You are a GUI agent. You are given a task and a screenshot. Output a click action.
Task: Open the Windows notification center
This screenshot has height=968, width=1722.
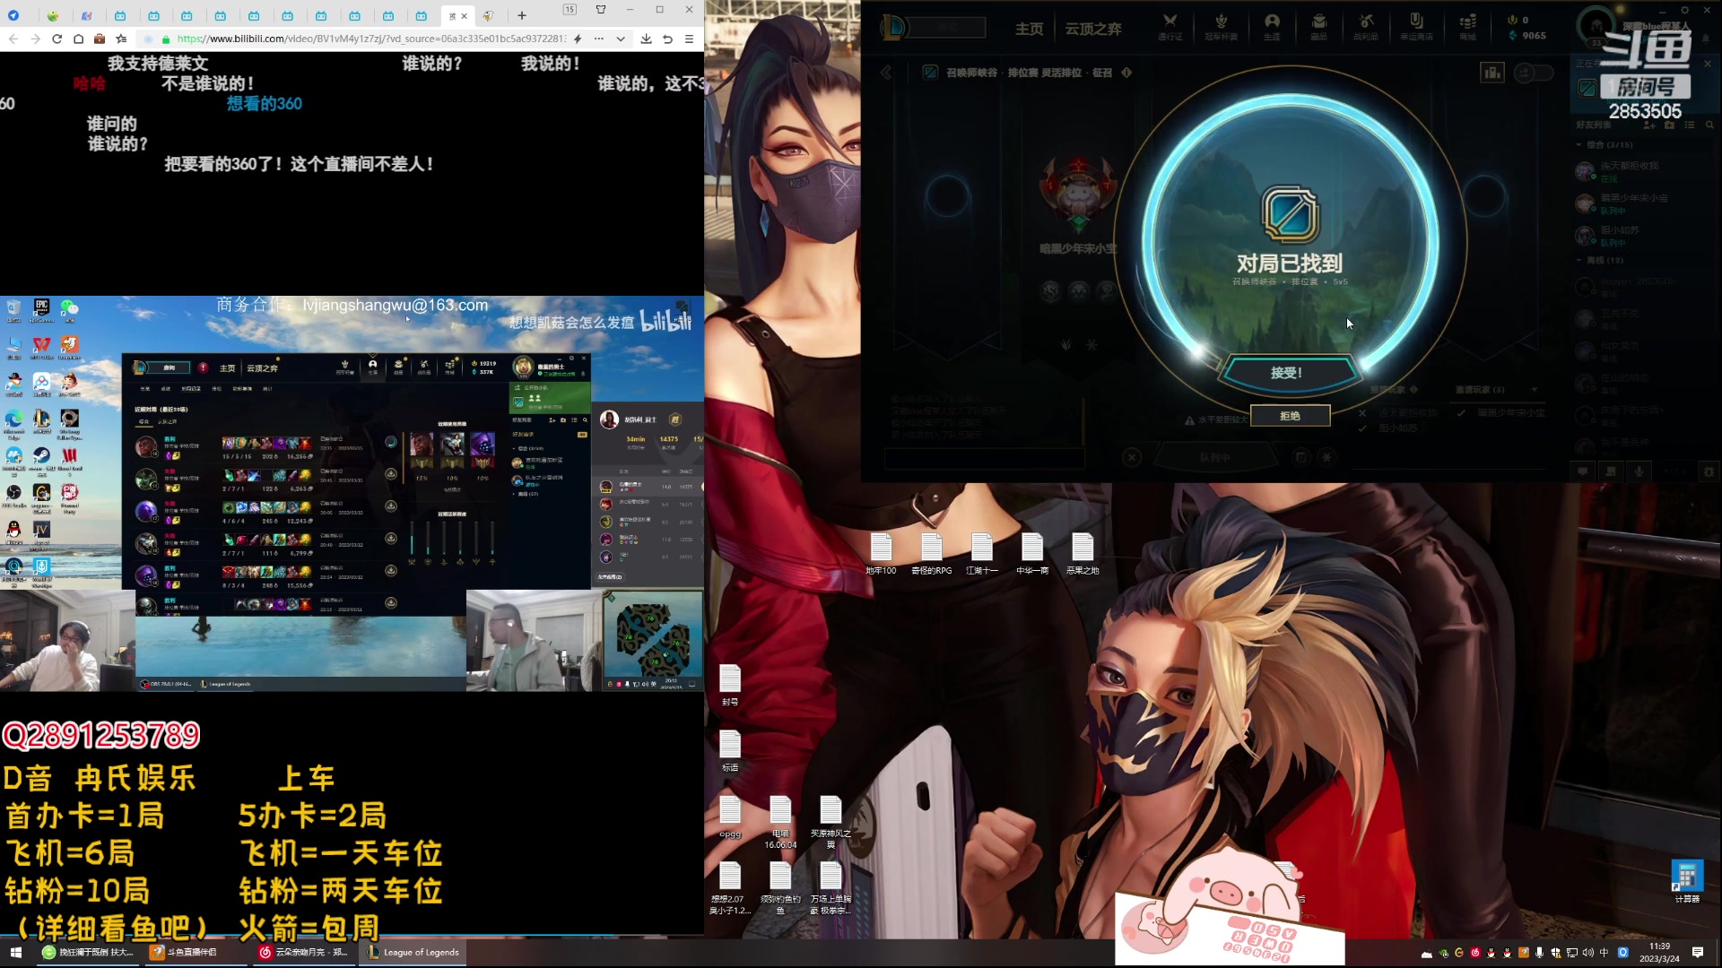click(1698, 952)
